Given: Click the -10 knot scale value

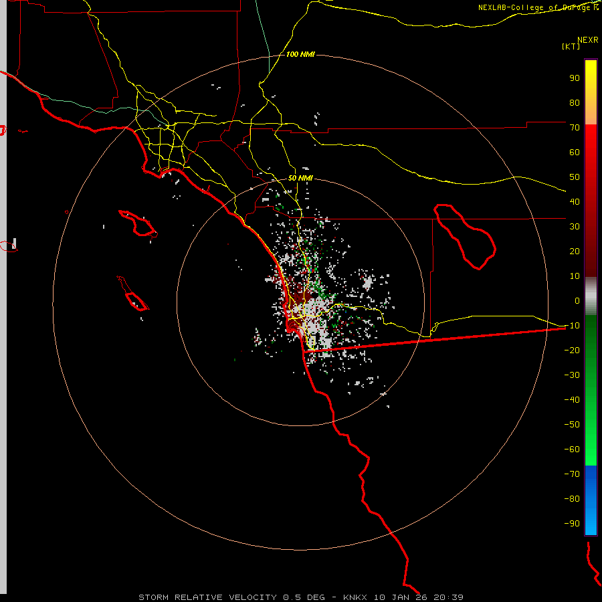Looking at the screenshot, I should click(x=572, y=326).
